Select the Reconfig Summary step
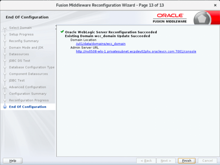Screen dimensions: 220x165 click(x=24, y=41)
